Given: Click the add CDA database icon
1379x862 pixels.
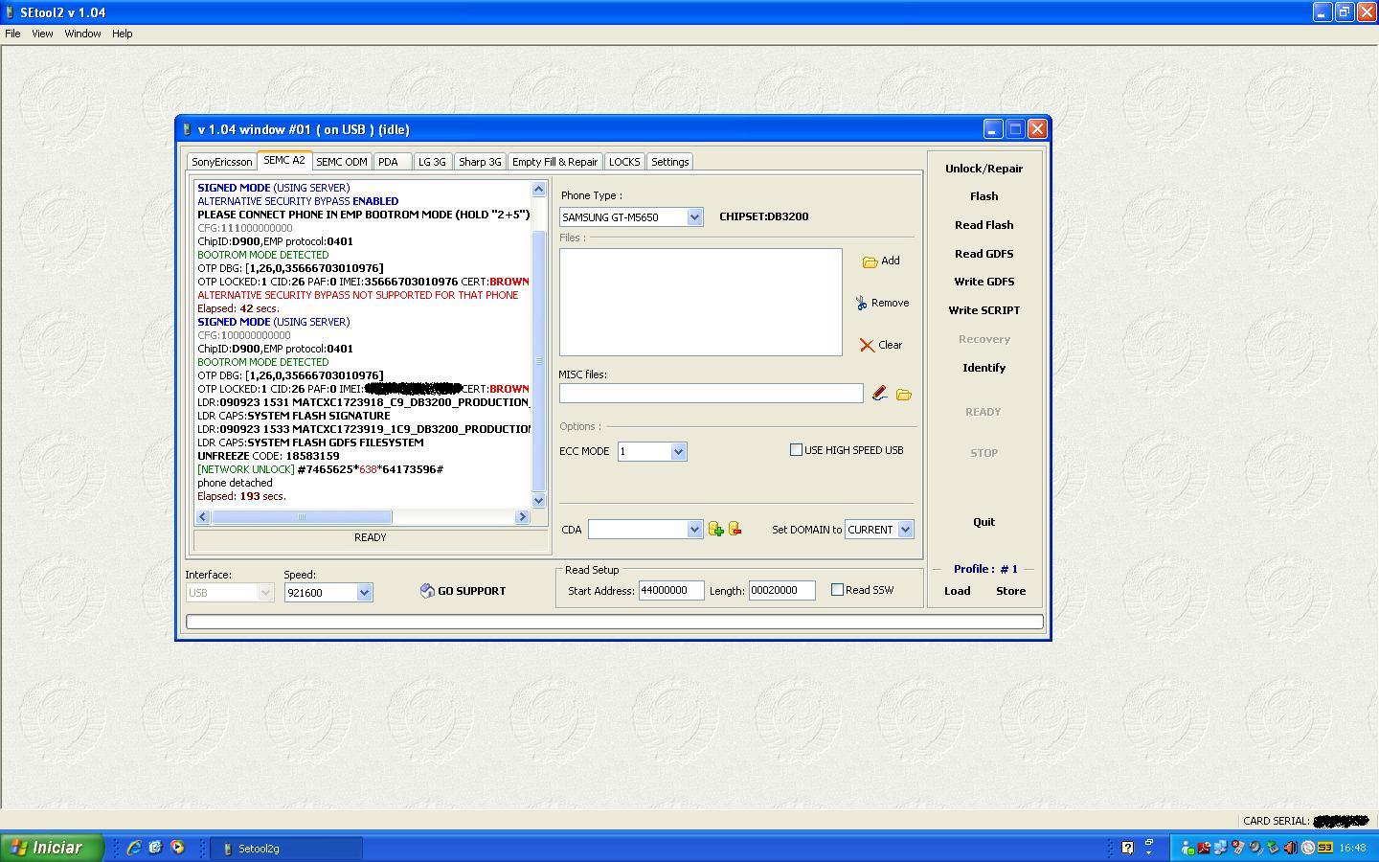Looking at the screenshot, I should coord(715,529).
